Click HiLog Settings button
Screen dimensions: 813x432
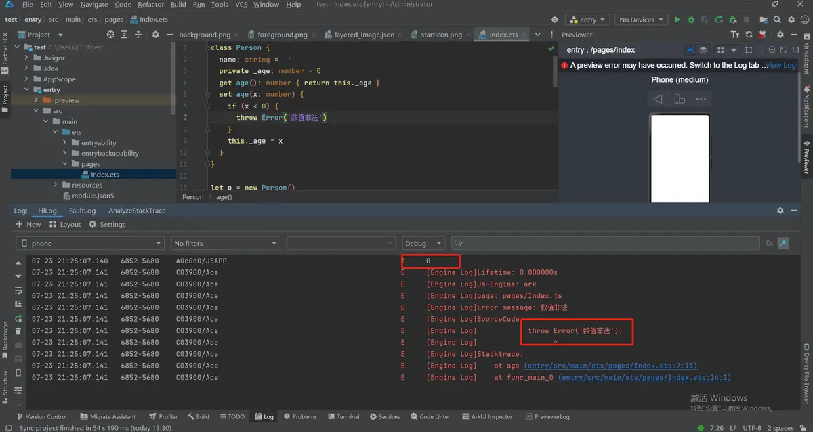coord(107,224)
